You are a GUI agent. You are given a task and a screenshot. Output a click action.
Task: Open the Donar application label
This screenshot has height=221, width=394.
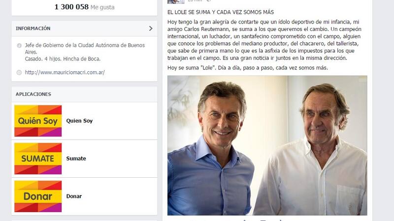point(74,196)
